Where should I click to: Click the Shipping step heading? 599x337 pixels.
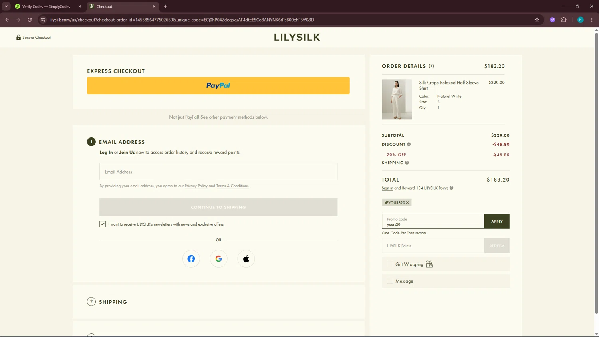pos(113,302)
